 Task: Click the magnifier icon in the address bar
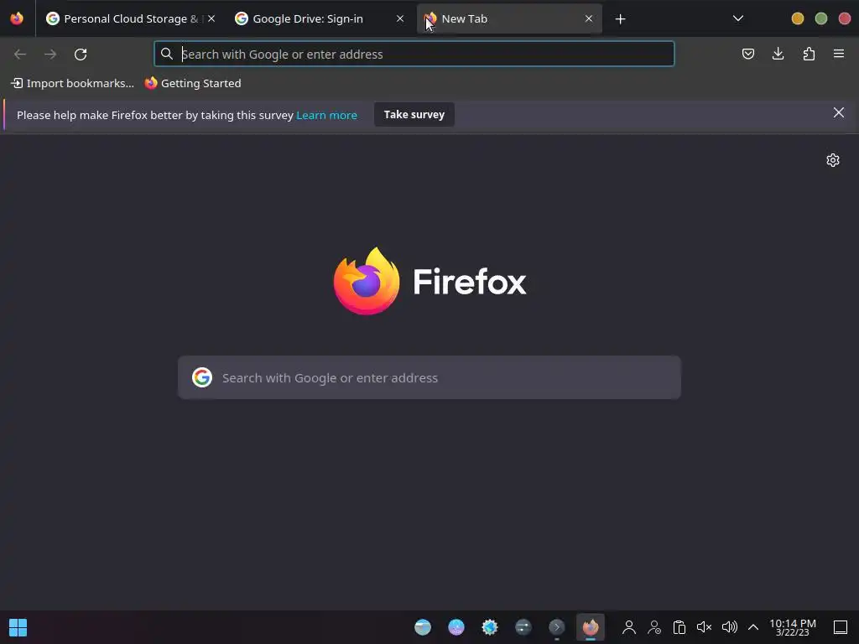tap(167, 54)
